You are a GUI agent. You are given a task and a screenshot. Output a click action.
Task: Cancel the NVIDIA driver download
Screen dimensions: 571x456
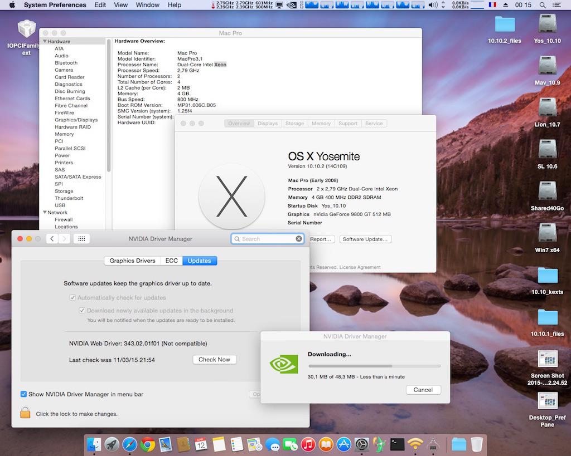click(423, 390)
